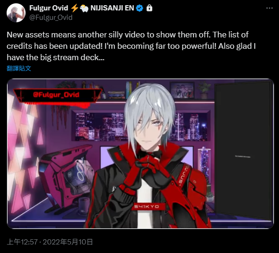This screenshot has height=253, width=279.
Task: Click the tweet text about new assets
Action: point(131,46)
